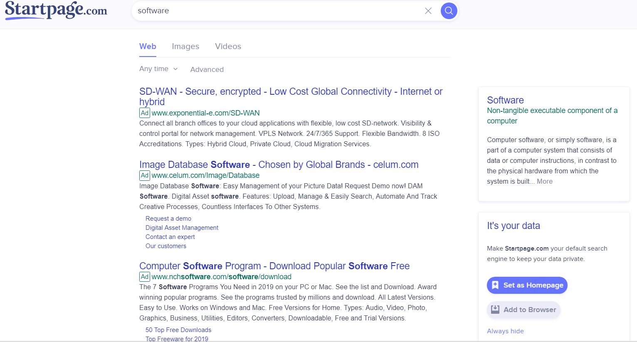Click the Set as Homepage button
This screenshot has width=637, height=342.
(527, 285)
